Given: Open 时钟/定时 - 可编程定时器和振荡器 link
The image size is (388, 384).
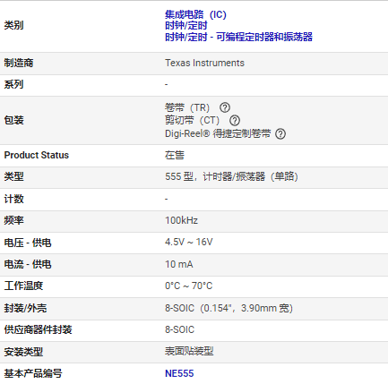Looking at the screenshot, I should (x=238, y=37).
